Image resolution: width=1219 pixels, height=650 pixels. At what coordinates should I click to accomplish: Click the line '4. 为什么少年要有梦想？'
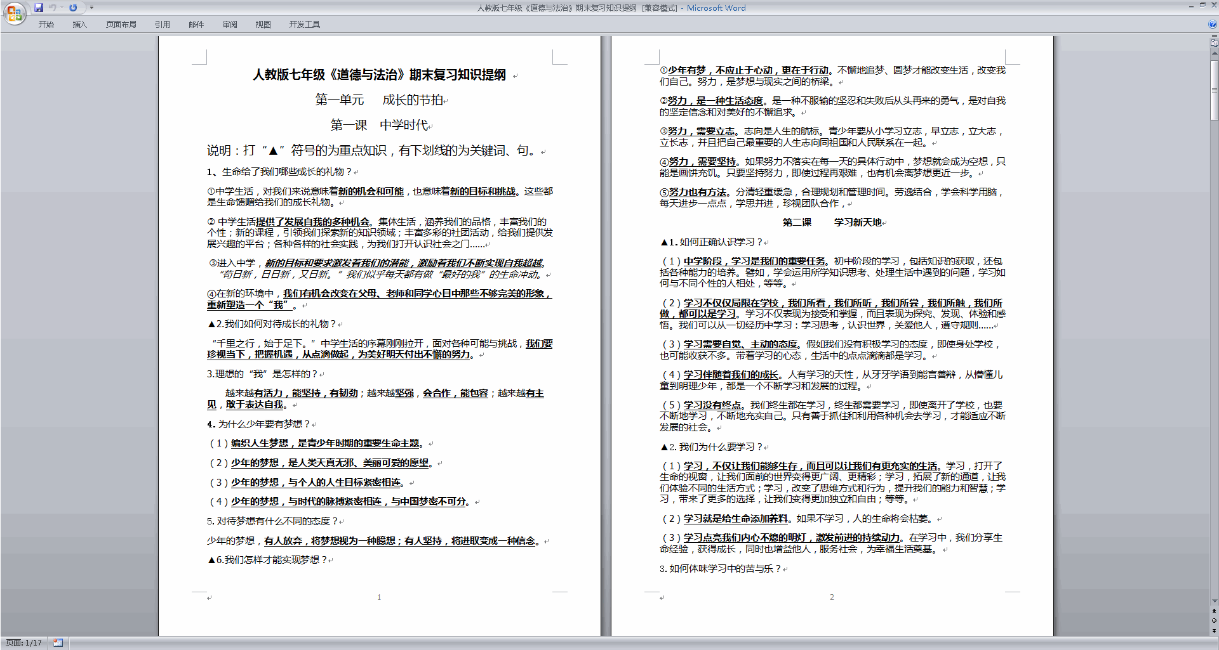[x=258, y=424]
